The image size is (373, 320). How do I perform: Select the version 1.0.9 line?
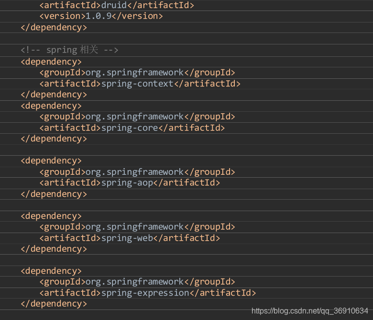click(101, 16)
